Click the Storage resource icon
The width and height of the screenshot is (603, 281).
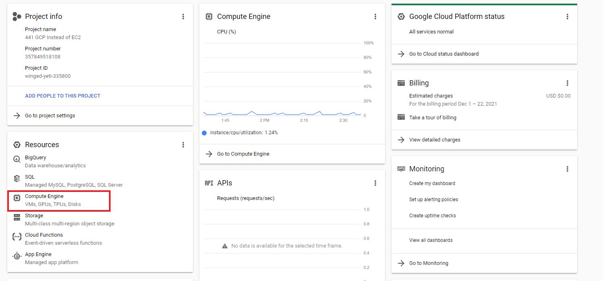click(x=17, y=217)
